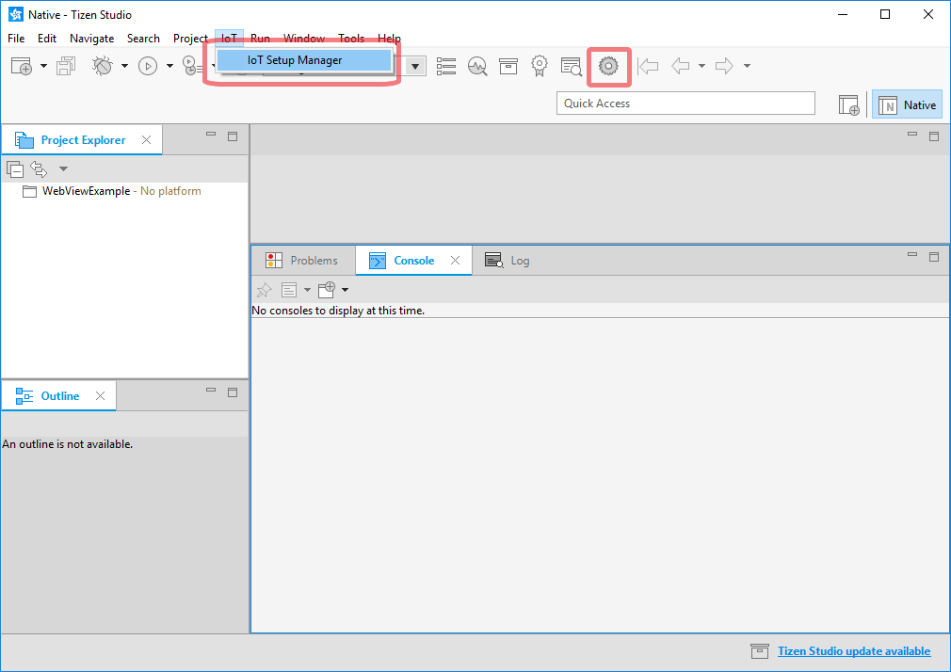
Task: Collapse all in Project Explorer
Action: click(x=15, y=169)
